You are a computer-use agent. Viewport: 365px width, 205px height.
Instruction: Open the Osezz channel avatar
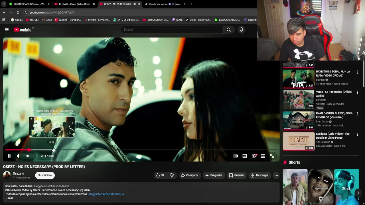pos(7,175)
